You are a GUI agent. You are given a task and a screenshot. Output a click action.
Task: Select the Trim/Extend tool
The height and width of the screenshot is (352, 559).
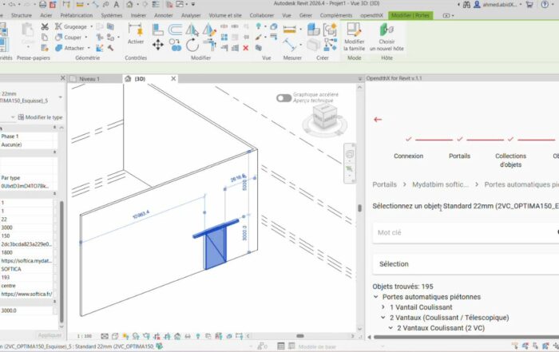tap(209, 45)
